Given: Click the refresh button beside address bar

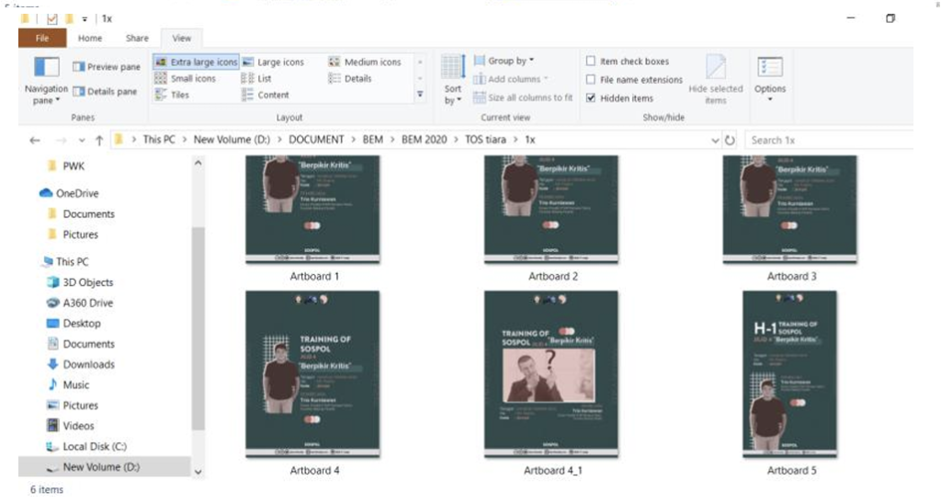Looking at the screenshot, I should click(x=731, y=141).
